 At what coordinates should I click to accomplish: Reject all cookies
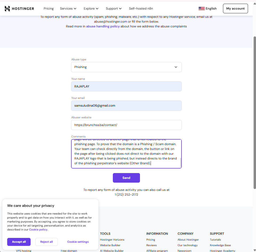click(47, 242)
